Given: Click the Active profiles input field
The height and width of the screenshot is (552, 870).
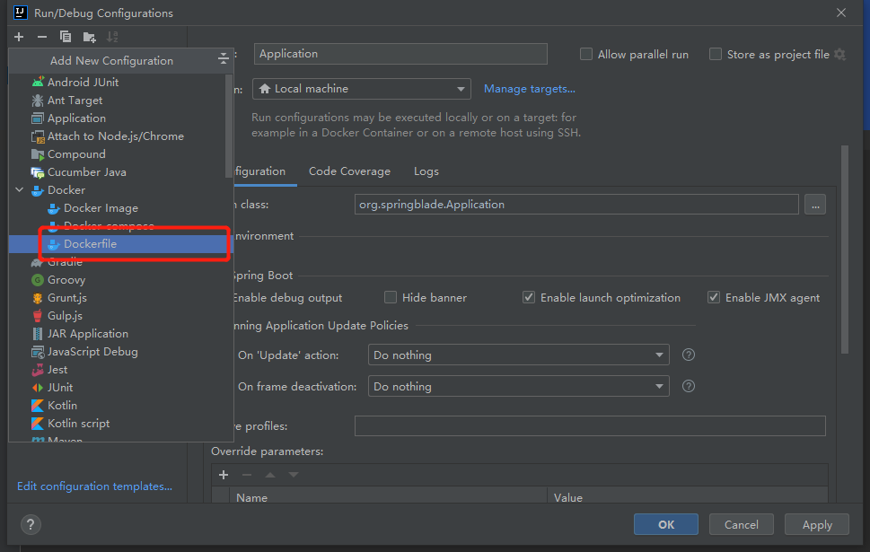Looking at the screenshot, I should point(590,426).
